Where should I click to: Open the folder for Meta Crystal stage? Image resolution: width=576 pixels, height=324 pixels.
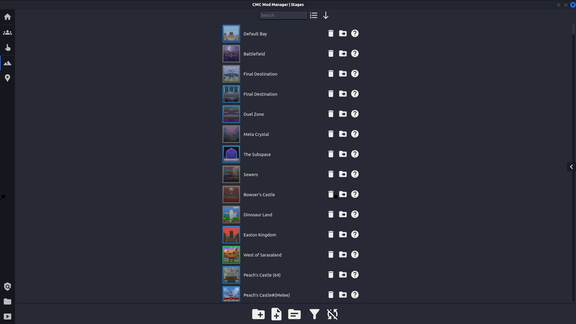[343, 134]
